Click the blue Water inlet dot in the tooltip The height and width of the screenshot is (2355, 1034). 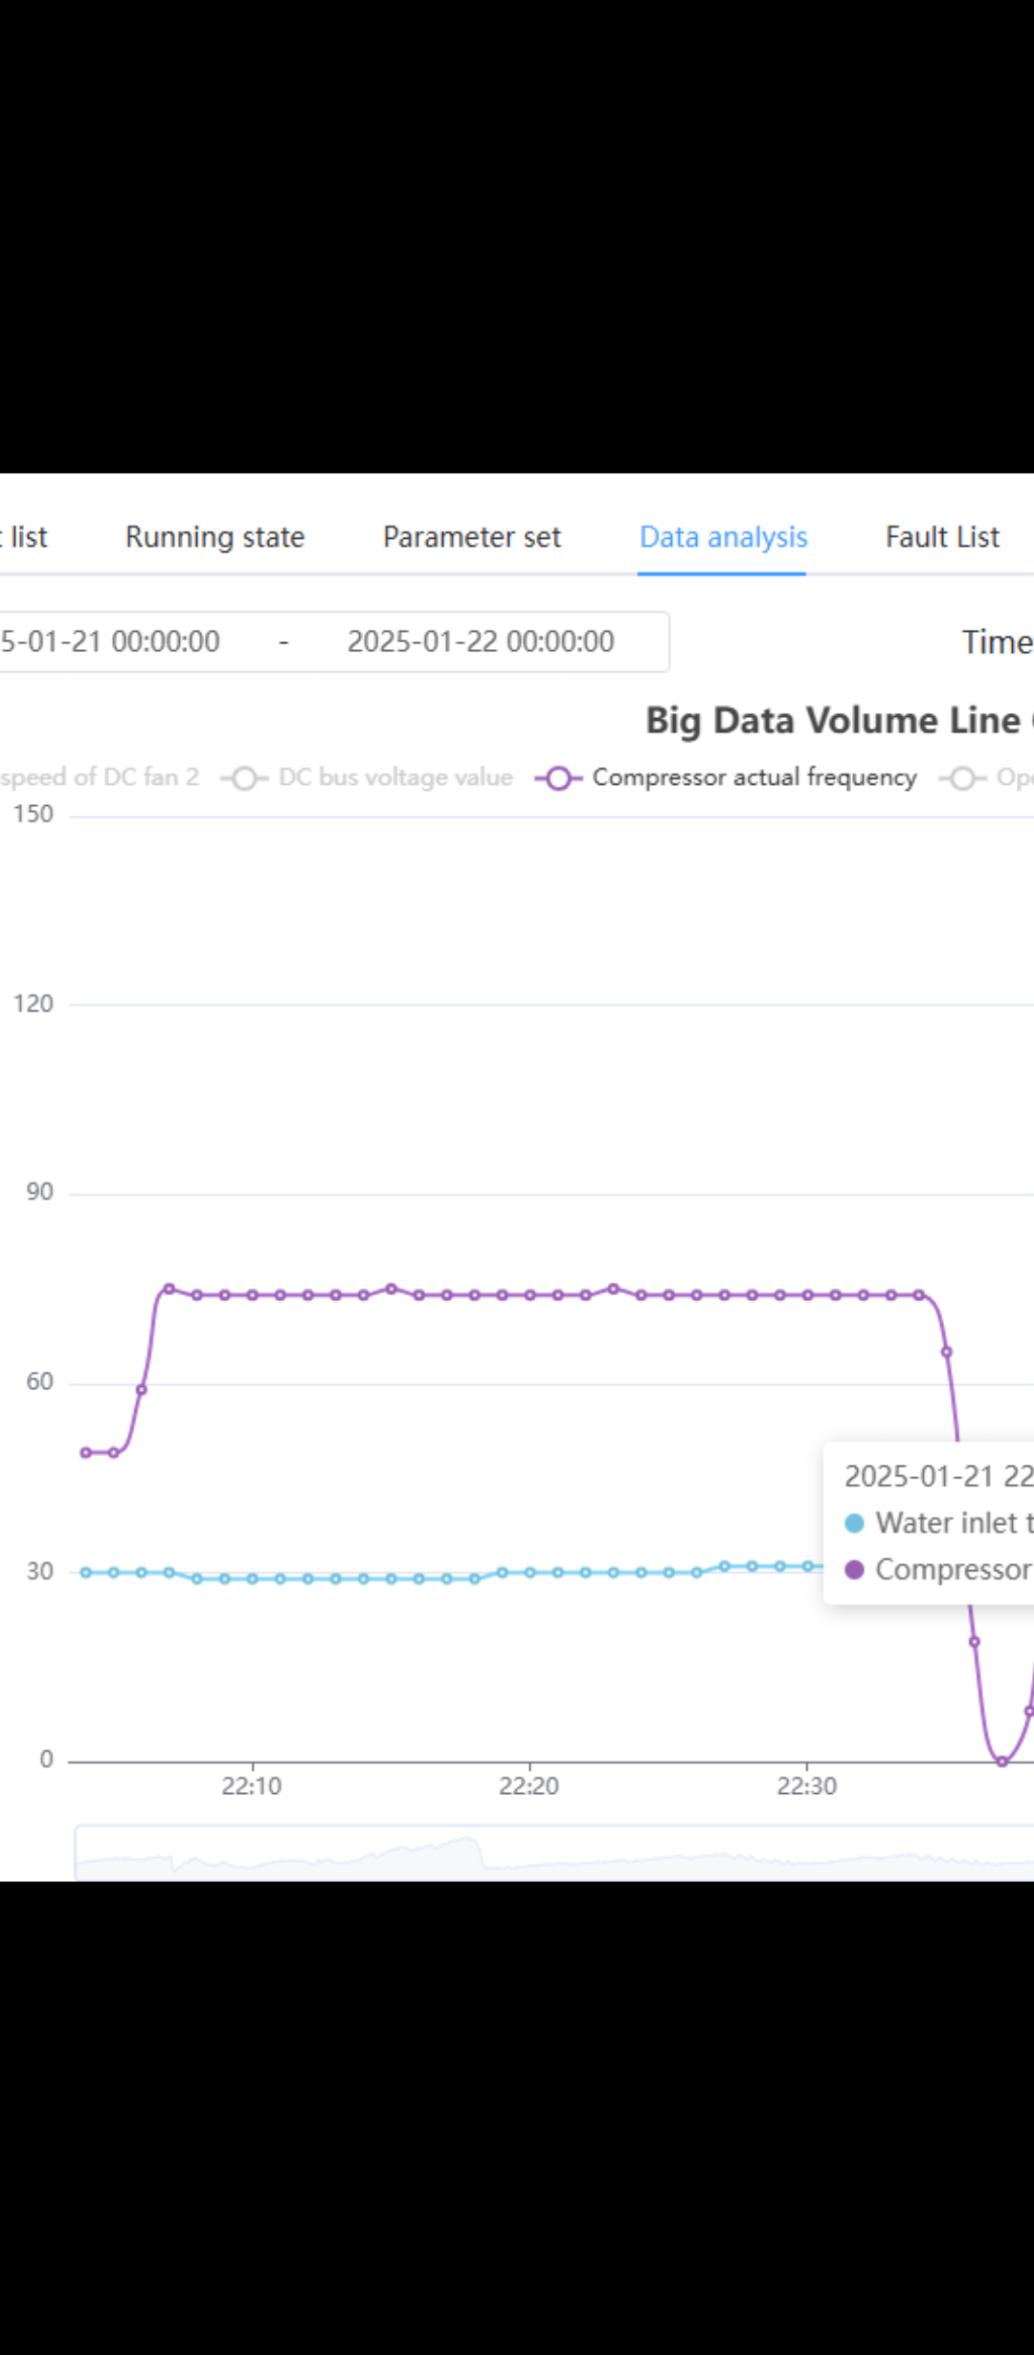pyautogui.click(x=855, y=1523)
